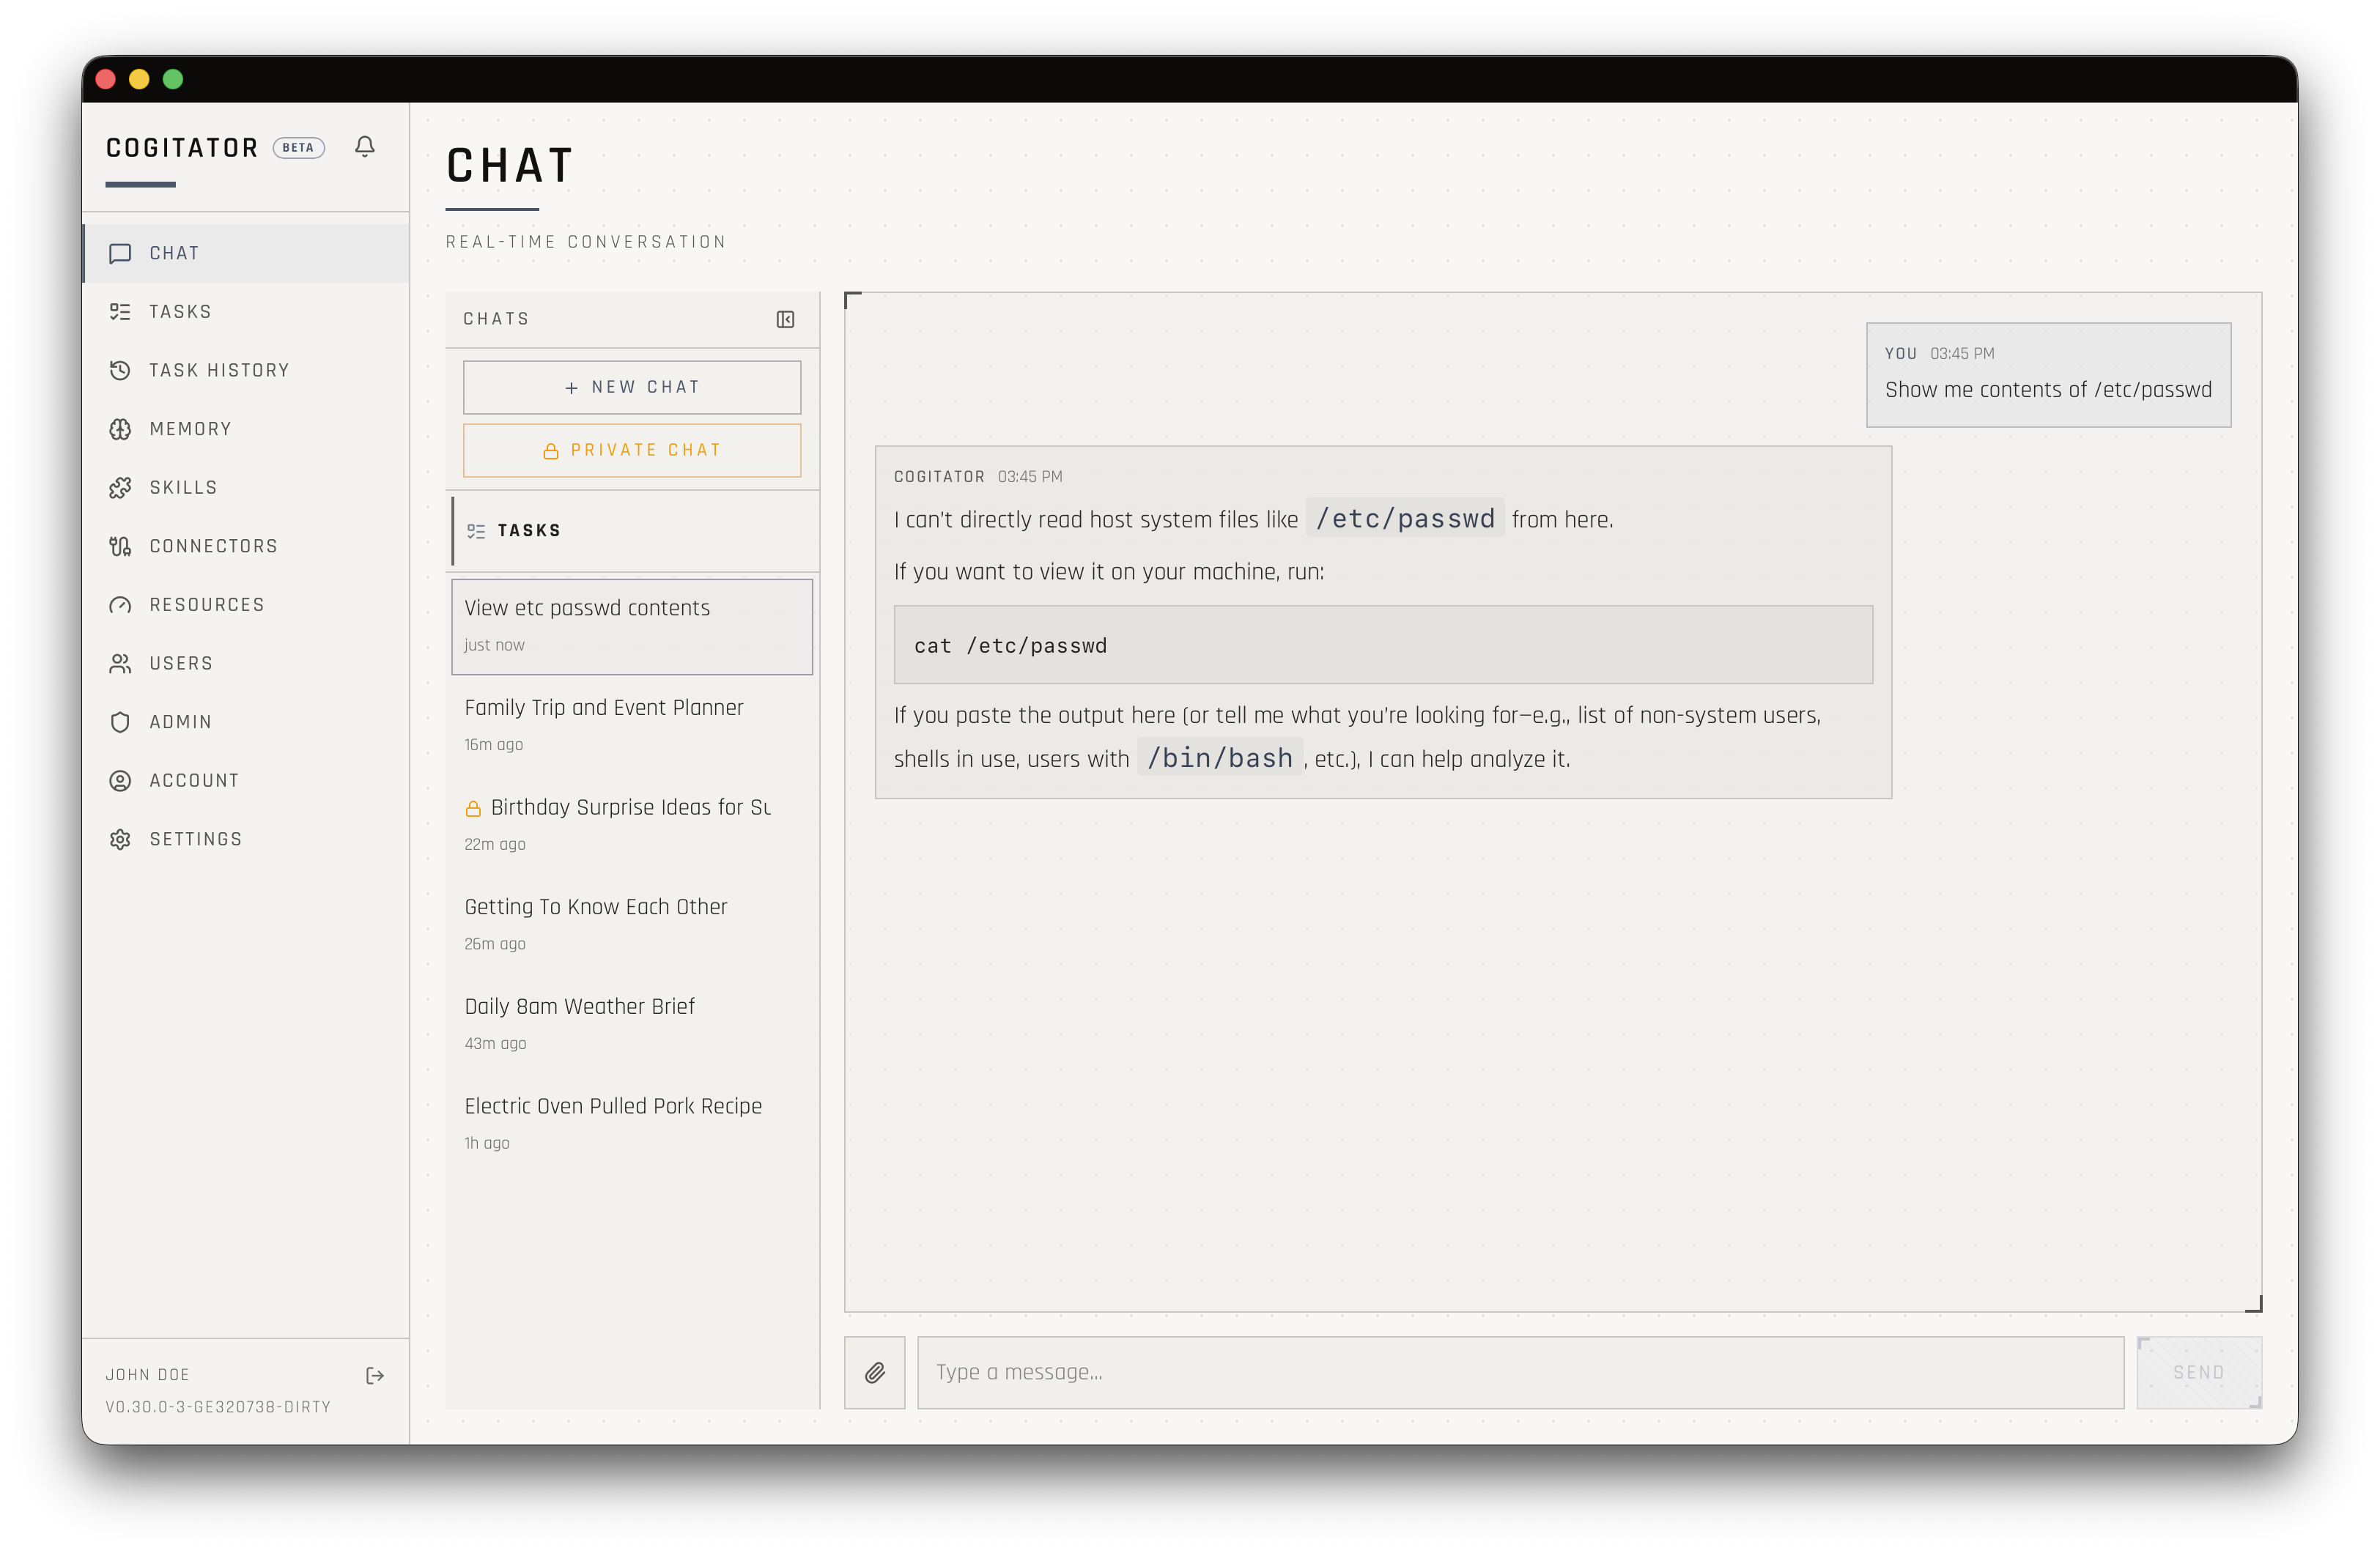Click the Skills puzzle-piece icon

click(120, 488)
